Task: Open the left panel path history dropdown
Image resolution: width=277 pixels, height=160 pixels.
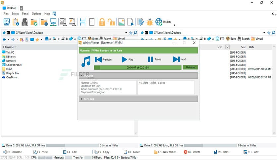Action: [x=126, y=33]
